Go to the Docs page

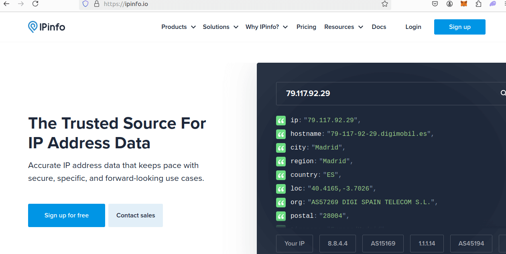[x=379, y=27]
